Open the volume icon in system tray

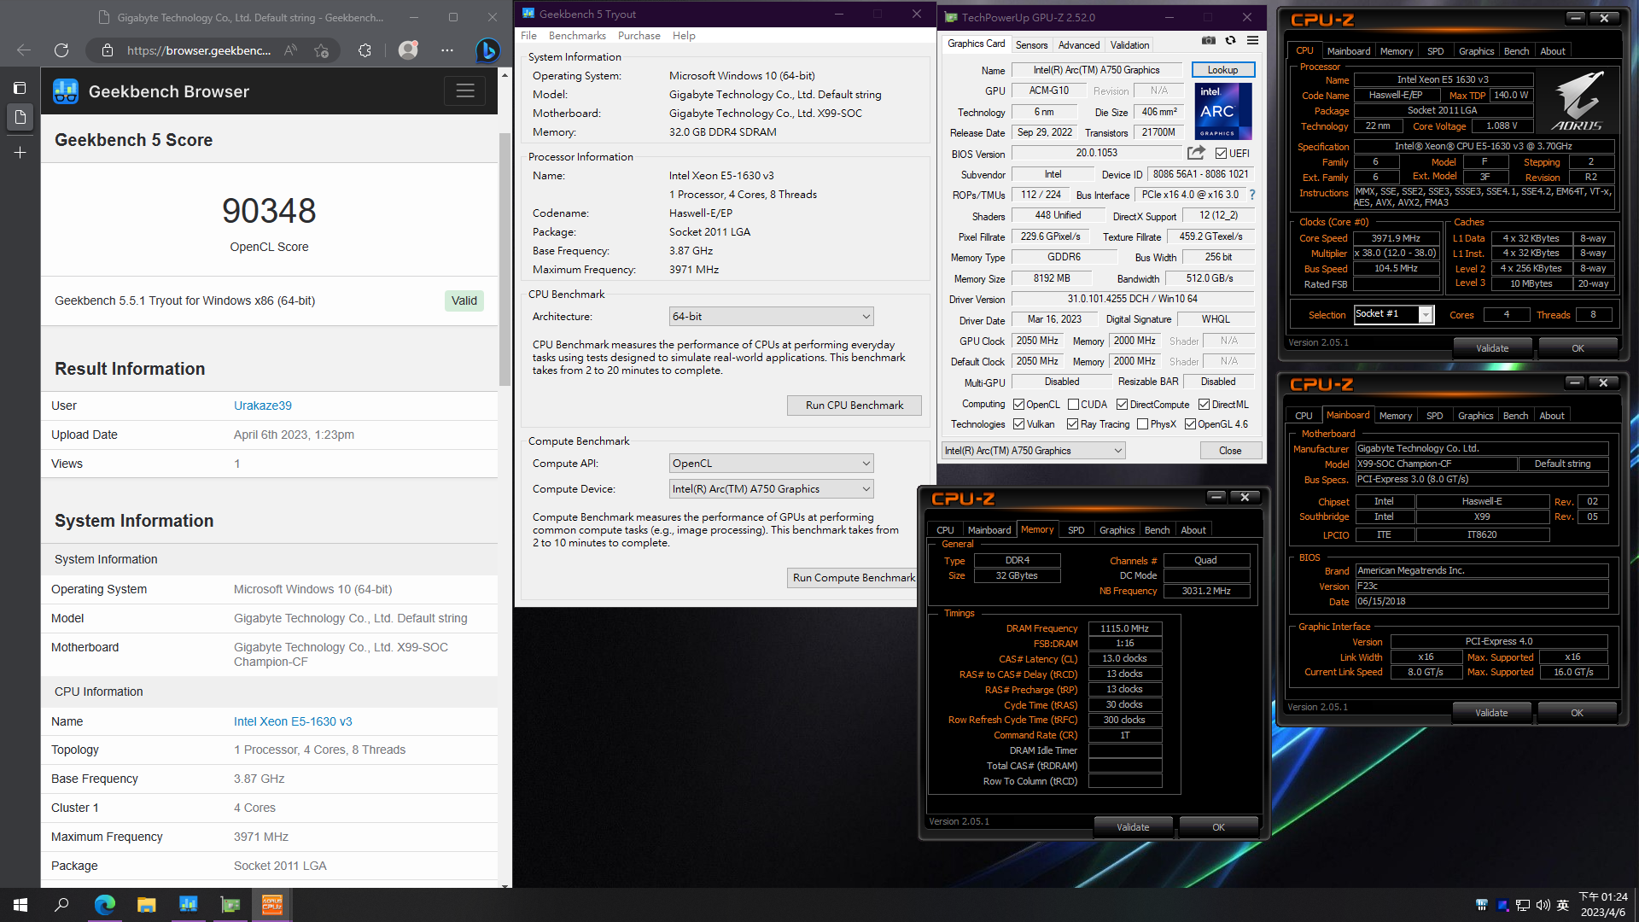pos(1543,905)
